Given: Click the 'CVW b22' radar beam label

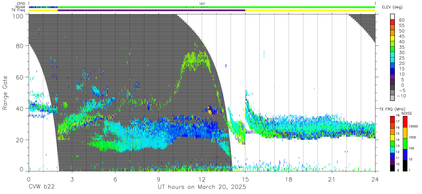Looking at the screenshot, I should 41,187.
